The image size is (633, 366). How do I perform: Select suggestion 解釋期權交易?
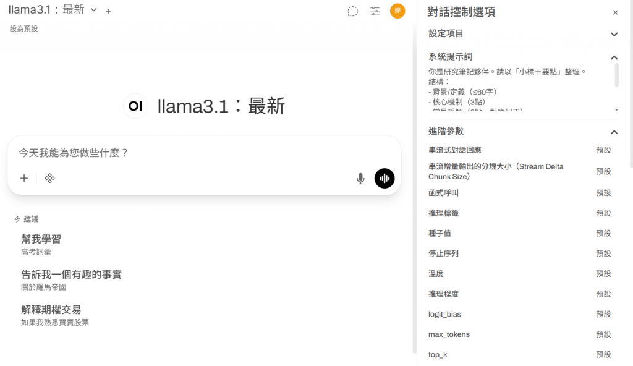click(55, 315)
